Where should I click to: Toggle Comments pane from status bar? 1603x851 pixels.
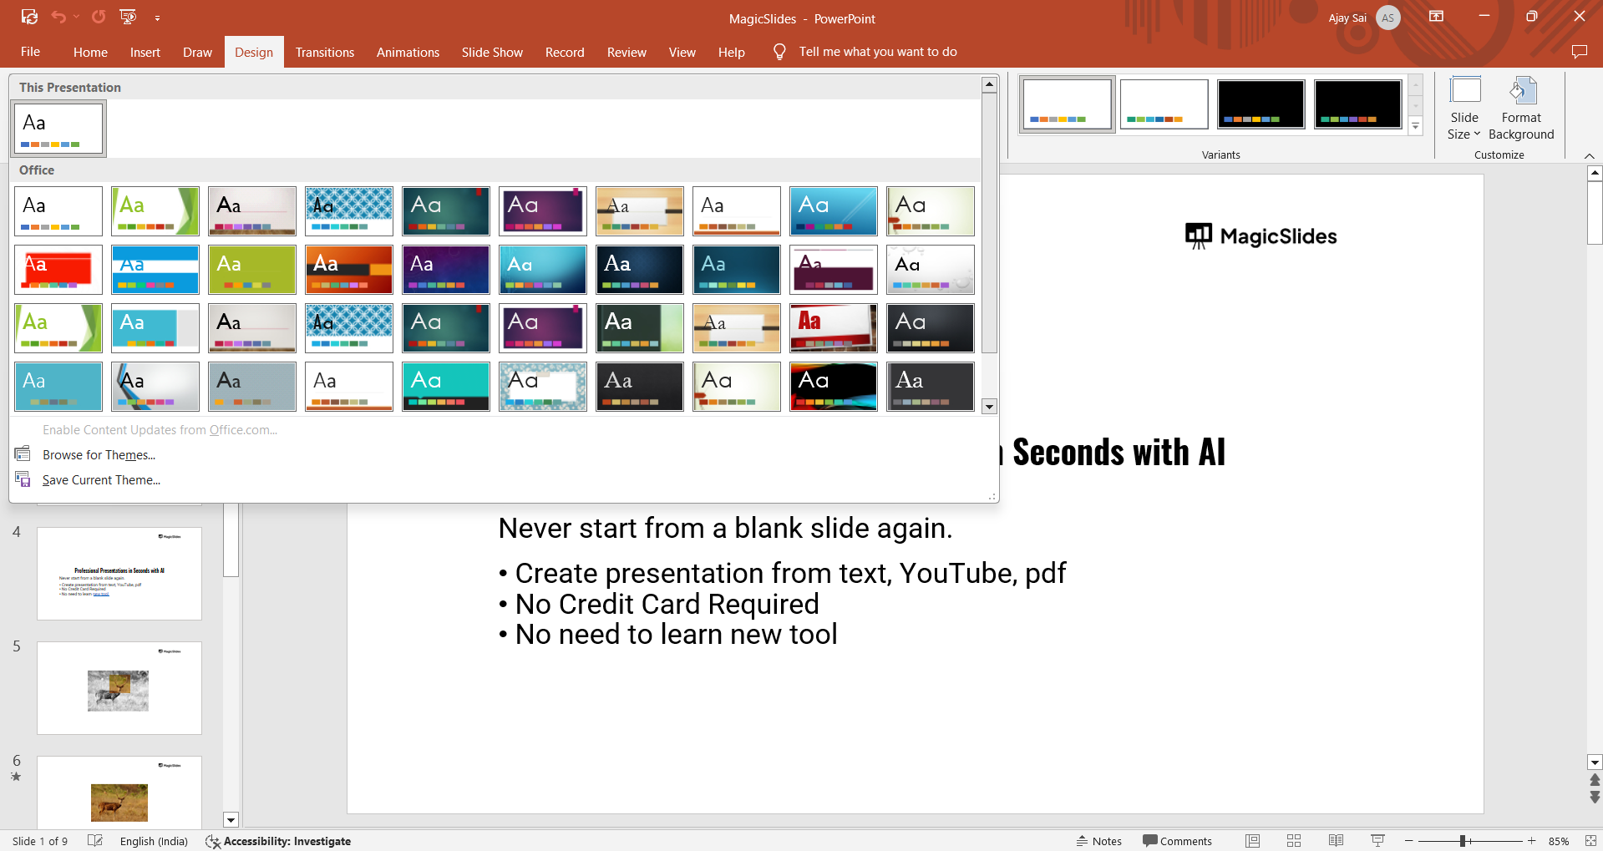[x=1177, y=841]
